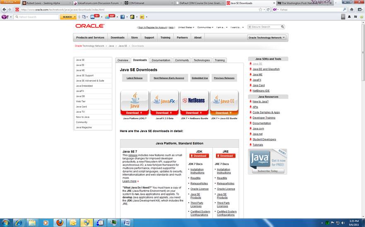Open the Oracle Technology Network dropdown
The height and width of the screenshot is (227, 365).
click(267, 38)
